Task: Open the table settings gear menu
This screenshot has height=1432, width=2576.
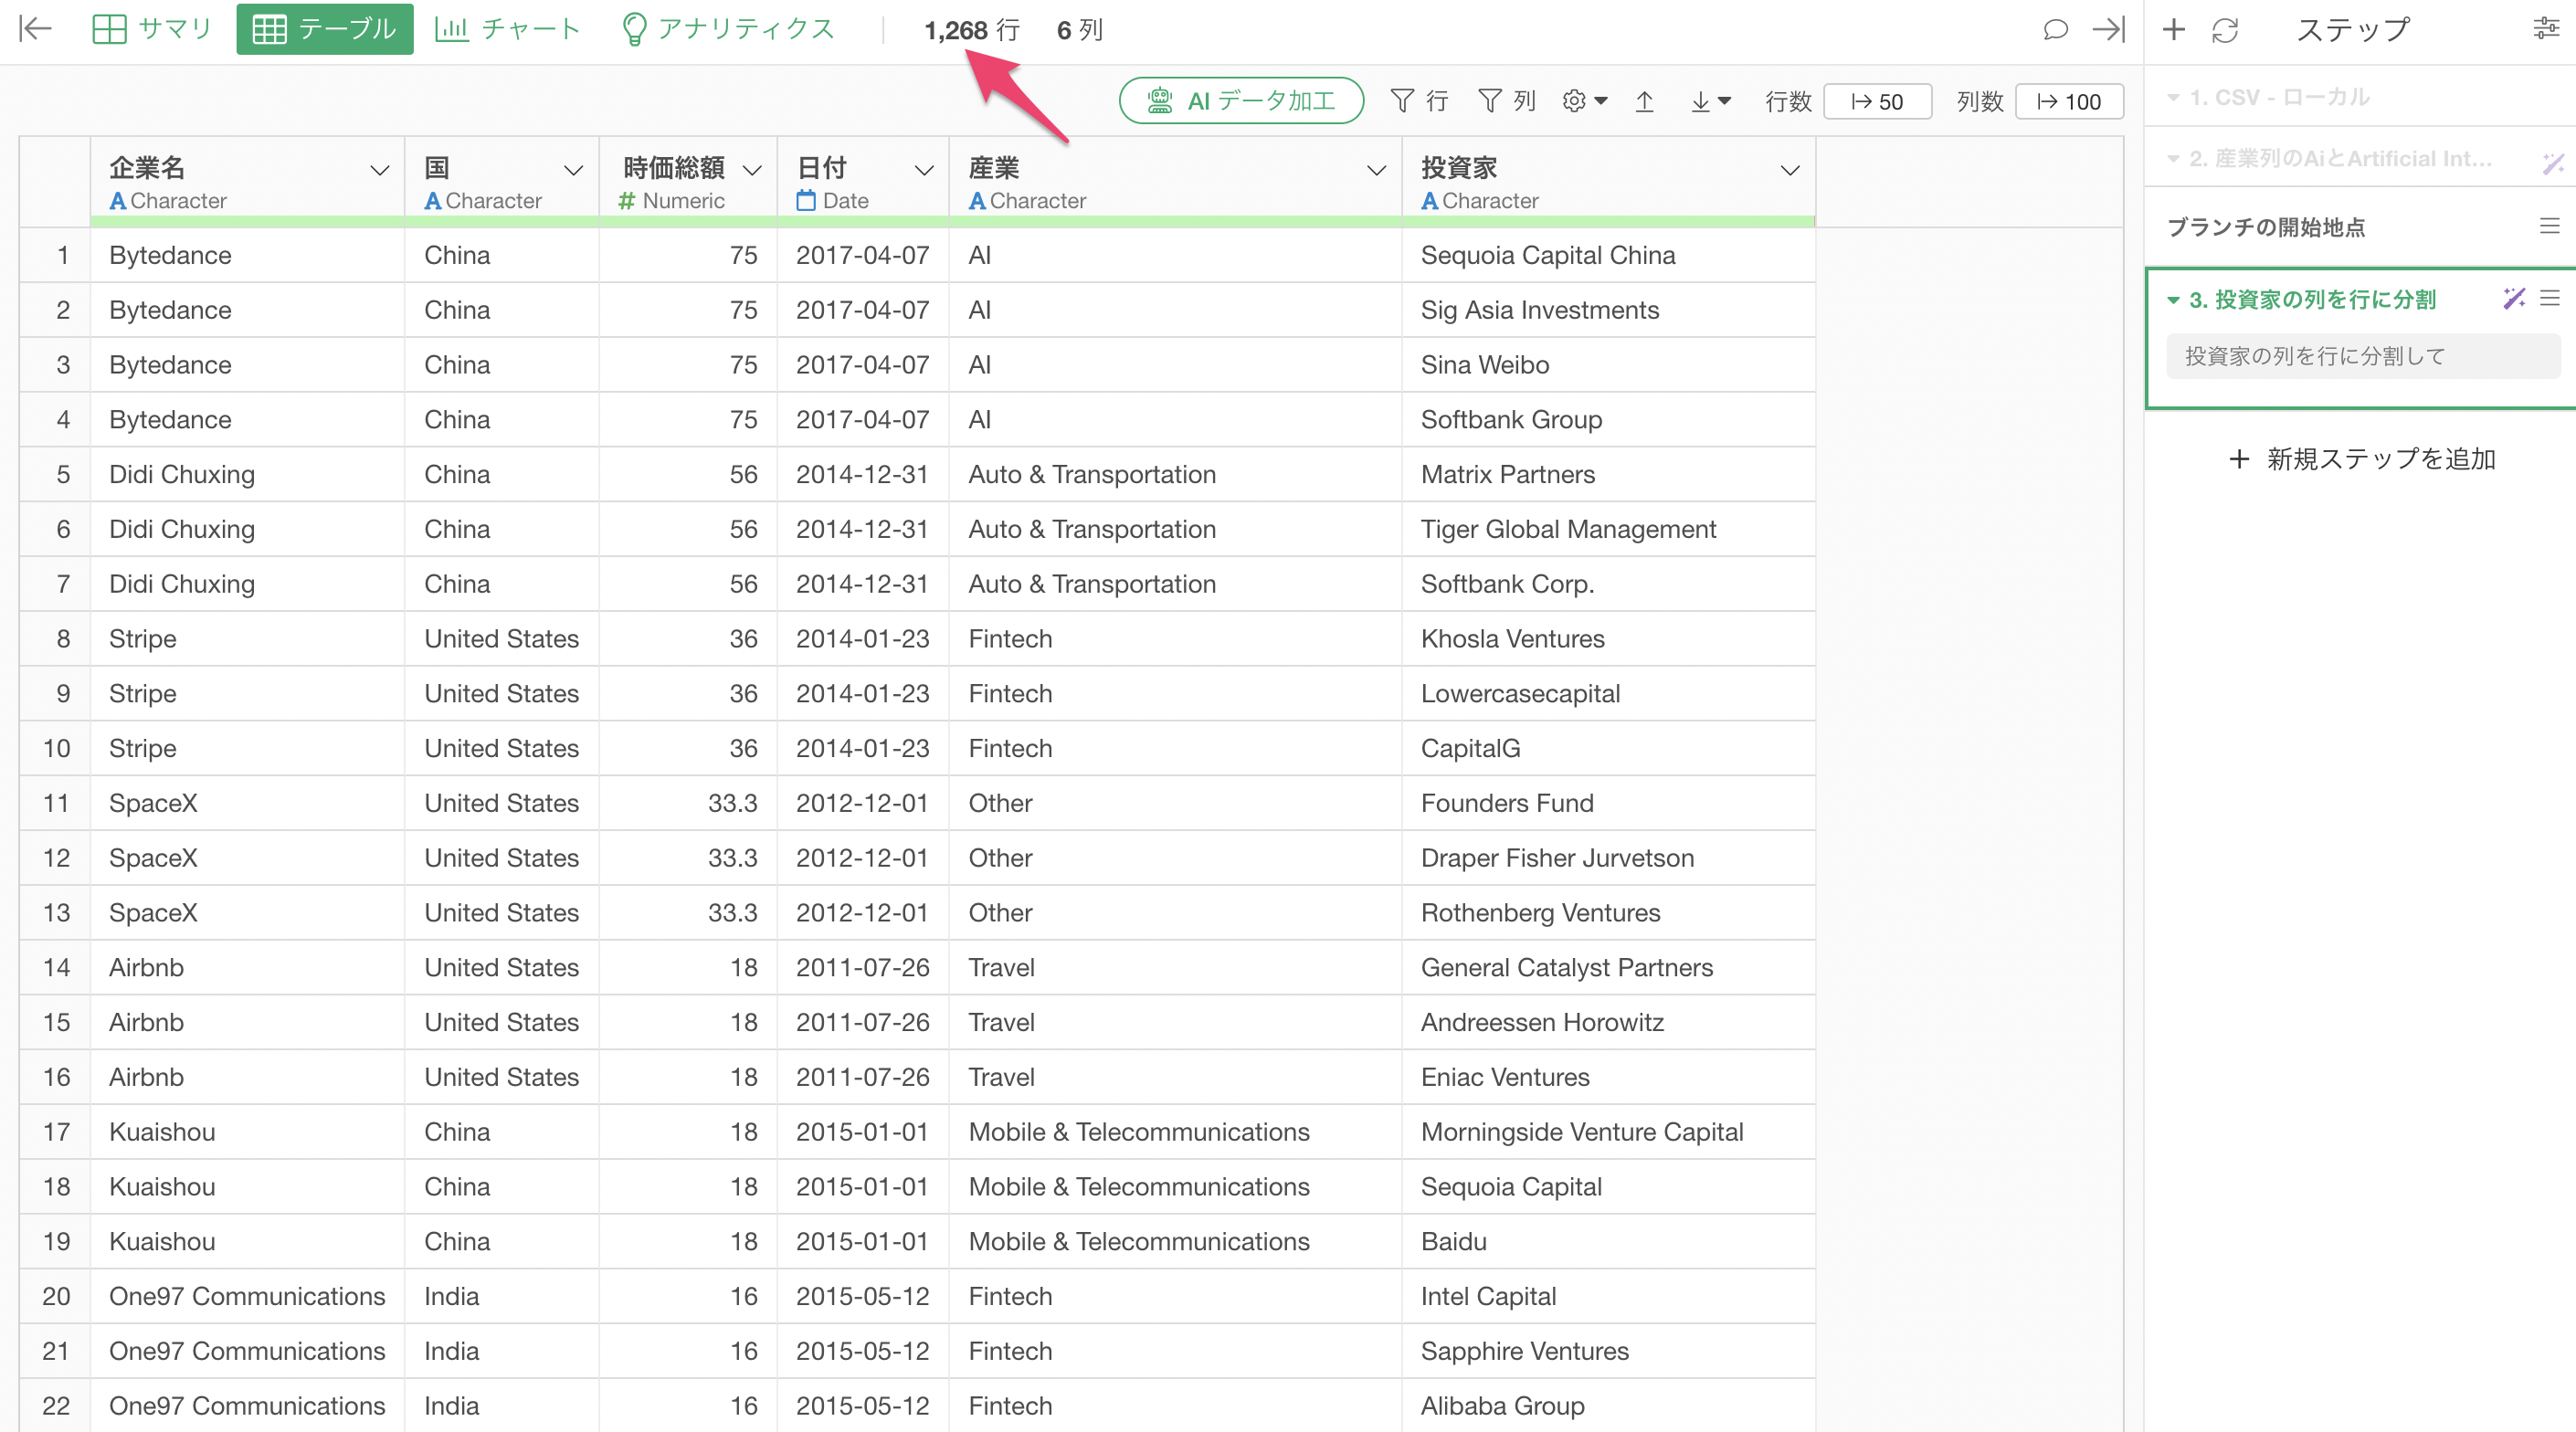Action: (x=1585, y=101)
